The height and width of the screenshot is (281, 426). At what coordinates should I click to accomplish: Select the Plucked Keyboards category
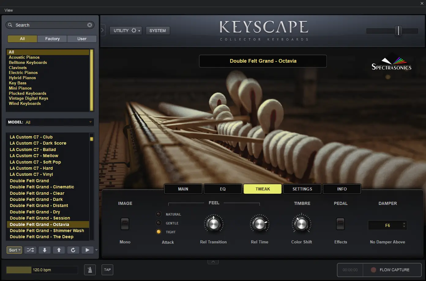coord(28,93)
